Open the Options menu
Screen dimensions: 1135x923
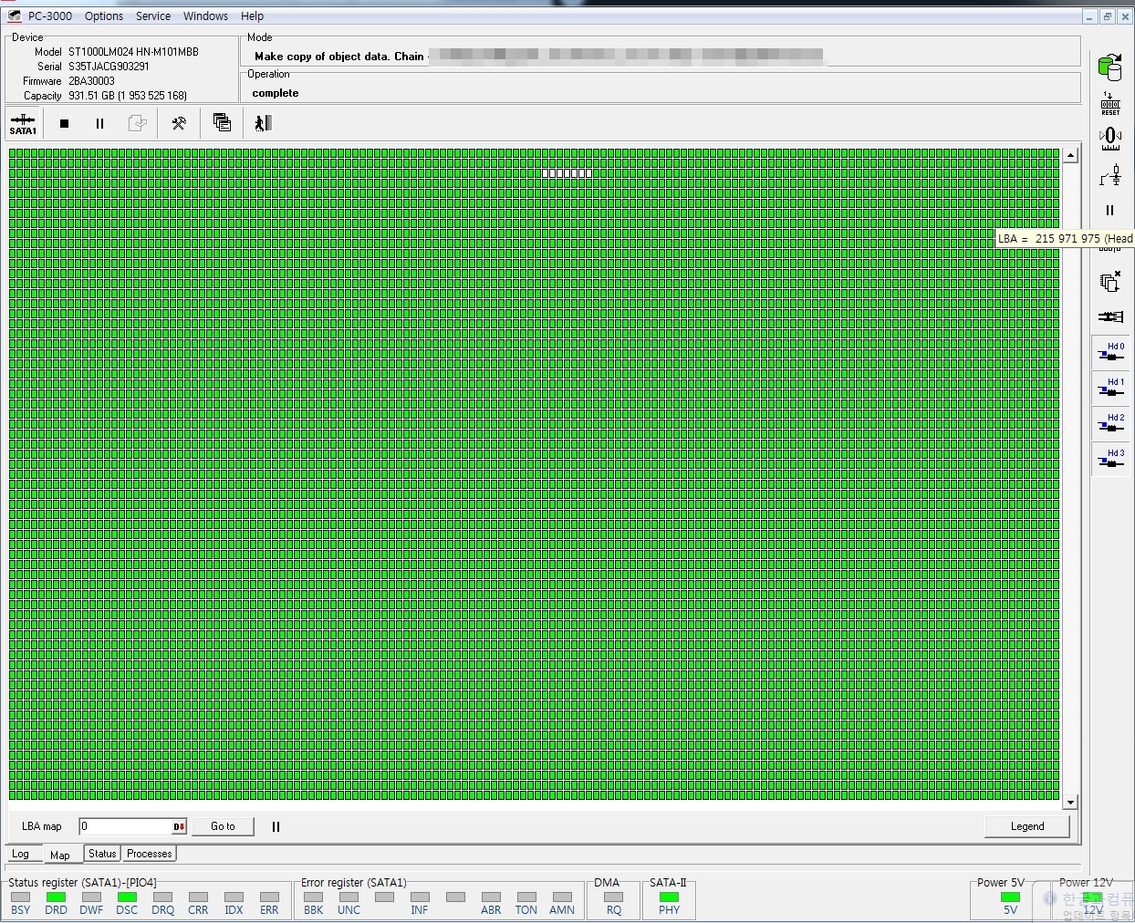pos(104,16)
